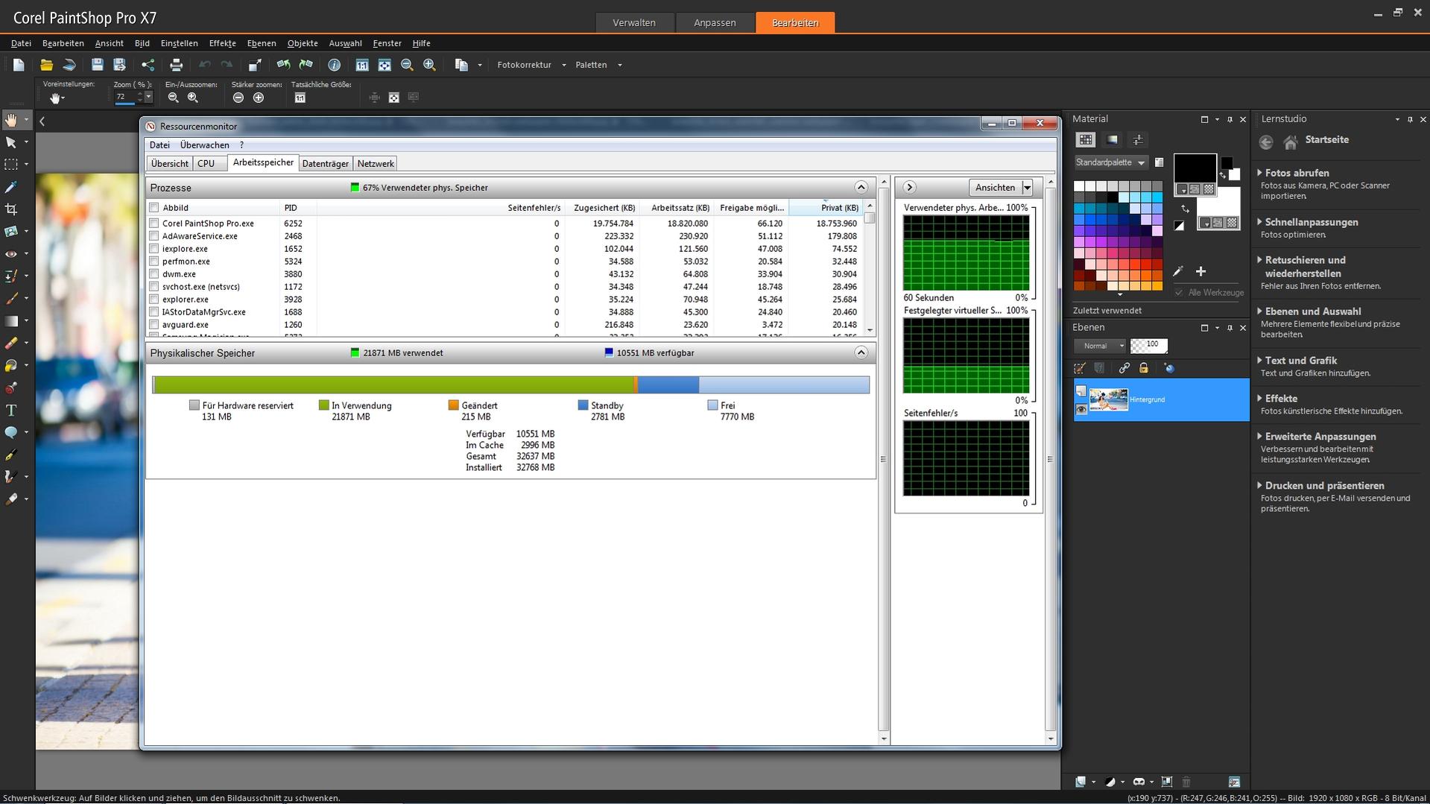
Task: Click the black foreground color swatch
Action: point(1195,168)
